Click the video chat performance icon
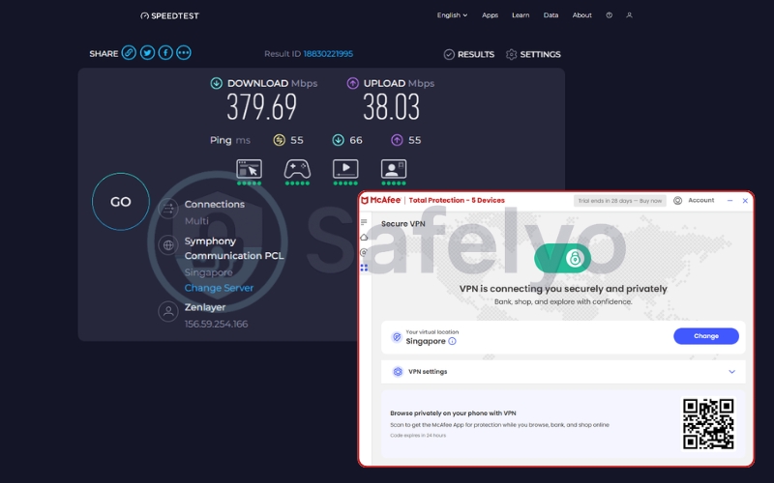774x483 pixels. point(394,168)
